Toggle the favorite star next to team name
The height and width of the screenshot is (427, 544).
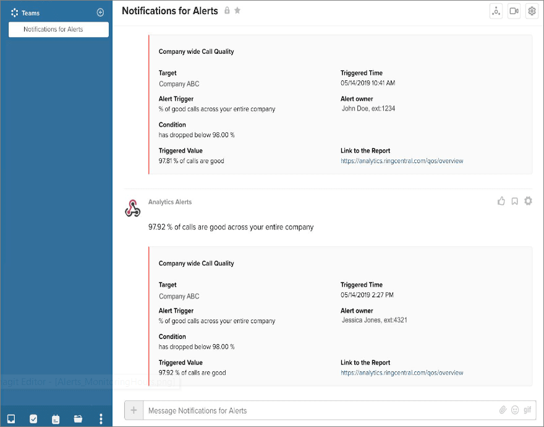pos(236,11)
